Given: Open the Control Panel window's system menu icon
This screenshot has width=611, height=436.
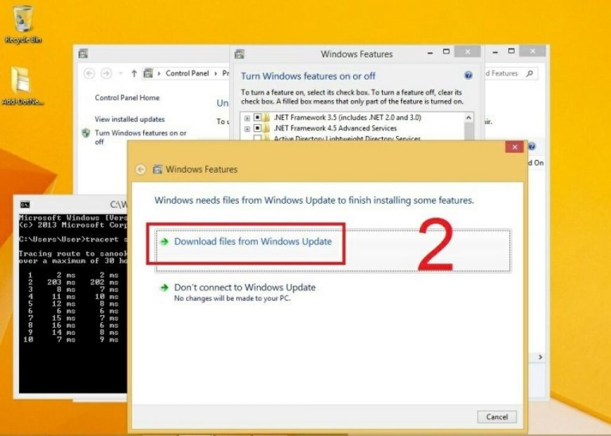Looking at the screenshot, I should 83,54.
